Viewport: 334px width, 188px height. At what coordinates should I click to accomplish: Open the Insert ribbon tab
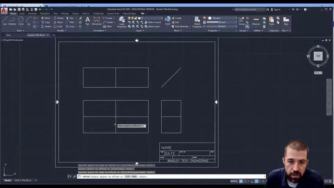[22, 14]
